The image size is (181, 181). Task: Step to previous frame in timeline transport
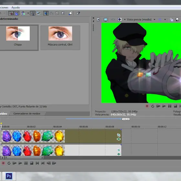pyautogui.click(x=48, y=163)
